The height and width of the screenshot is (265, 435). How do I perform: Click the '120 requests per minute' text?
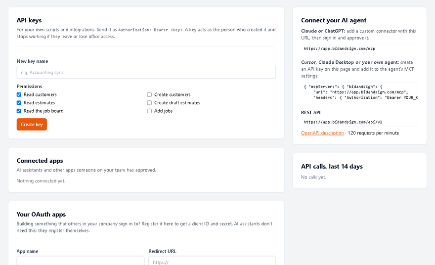[x=373, y=133]
